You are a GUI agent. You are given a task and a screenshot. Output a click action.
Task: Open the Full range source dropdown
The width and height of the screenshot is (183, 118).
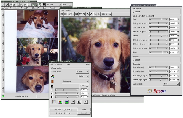(75, 82)
